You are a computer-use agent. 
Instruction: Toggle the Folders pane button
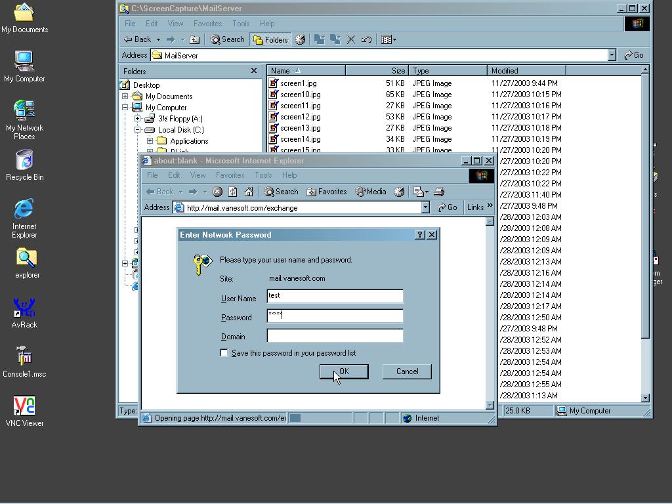click(270, 40)
